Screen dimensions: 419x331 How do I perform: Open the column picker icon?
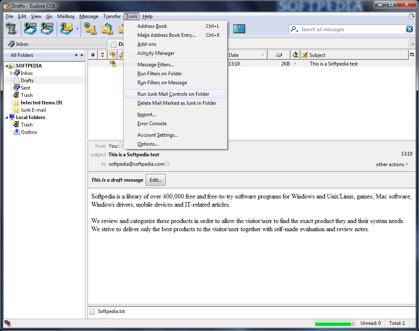pos(412,55)
